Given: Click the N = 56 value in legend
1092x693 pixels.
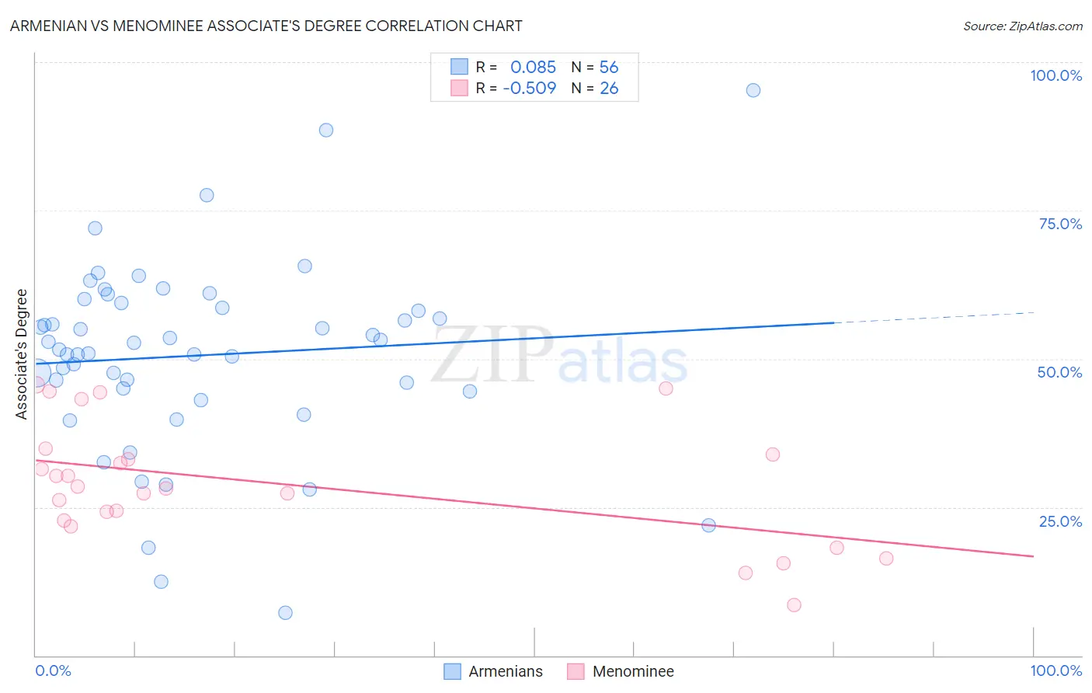Looking at the screenshot, I should pyautogui.click(x=595, y=67).
